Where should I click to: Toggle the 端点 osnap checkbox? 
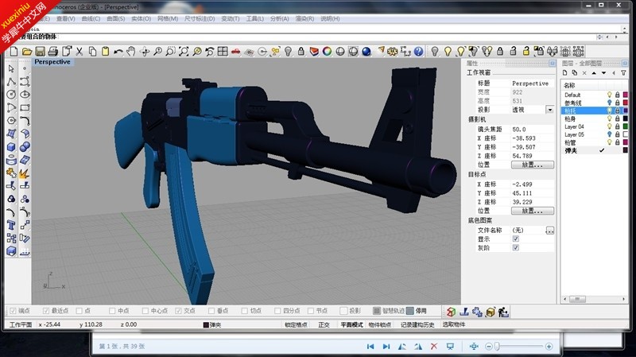pos(13,311)
